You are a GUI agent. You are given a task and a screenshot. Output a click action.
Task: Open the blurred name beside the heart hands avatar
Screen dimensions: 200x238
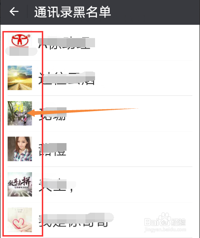click(76, 219)
